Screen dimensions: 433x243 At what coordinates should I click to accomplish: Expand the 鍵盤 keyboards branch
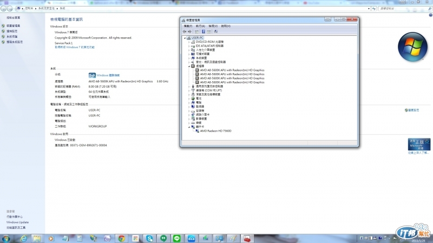(x=189, y=123)
